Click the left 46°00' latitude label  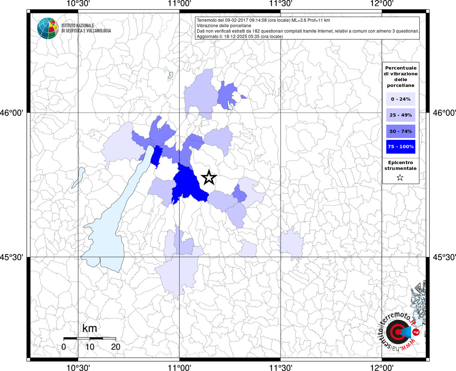(11, 113)
